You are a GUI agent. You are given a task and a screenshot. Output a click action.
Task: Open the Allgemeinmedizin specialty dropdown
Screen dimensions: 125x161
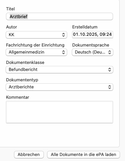click(x=36, y=52)
